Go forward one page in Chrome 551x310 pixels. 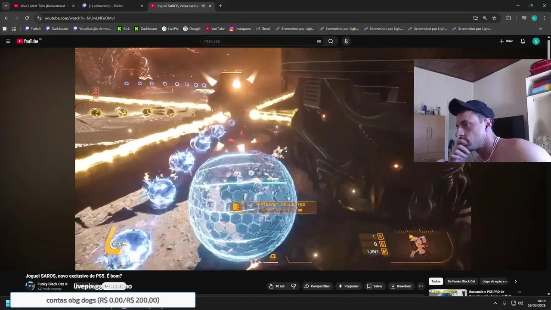(x=16, y=18)
